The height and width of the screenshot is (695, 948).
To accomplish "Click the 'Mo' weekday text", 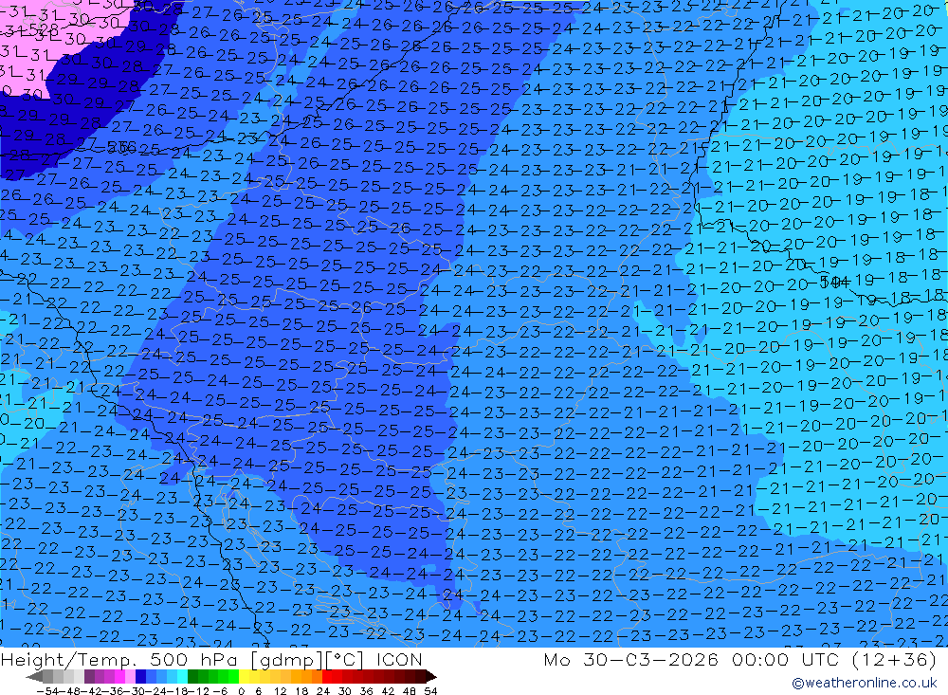I will 556,659.
